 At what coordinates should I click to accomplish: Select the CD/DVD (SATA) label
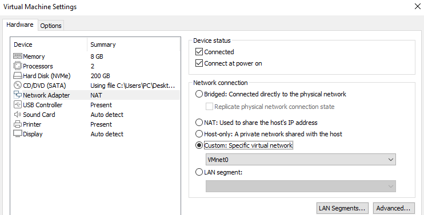(x=45, y=86)
